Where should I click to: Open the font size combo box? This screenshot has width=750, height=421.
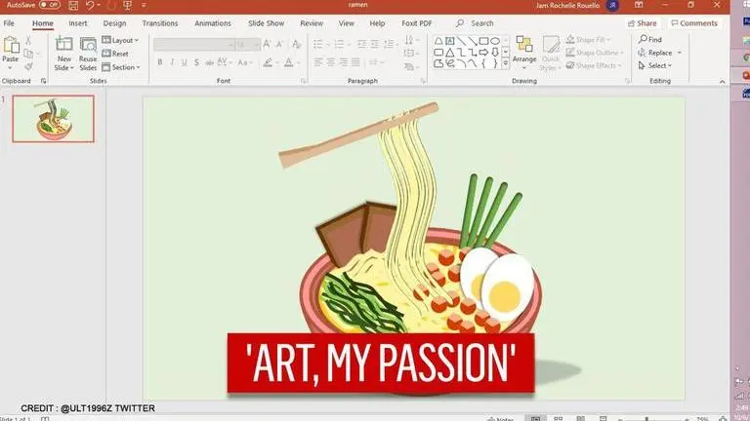point(248,45)
